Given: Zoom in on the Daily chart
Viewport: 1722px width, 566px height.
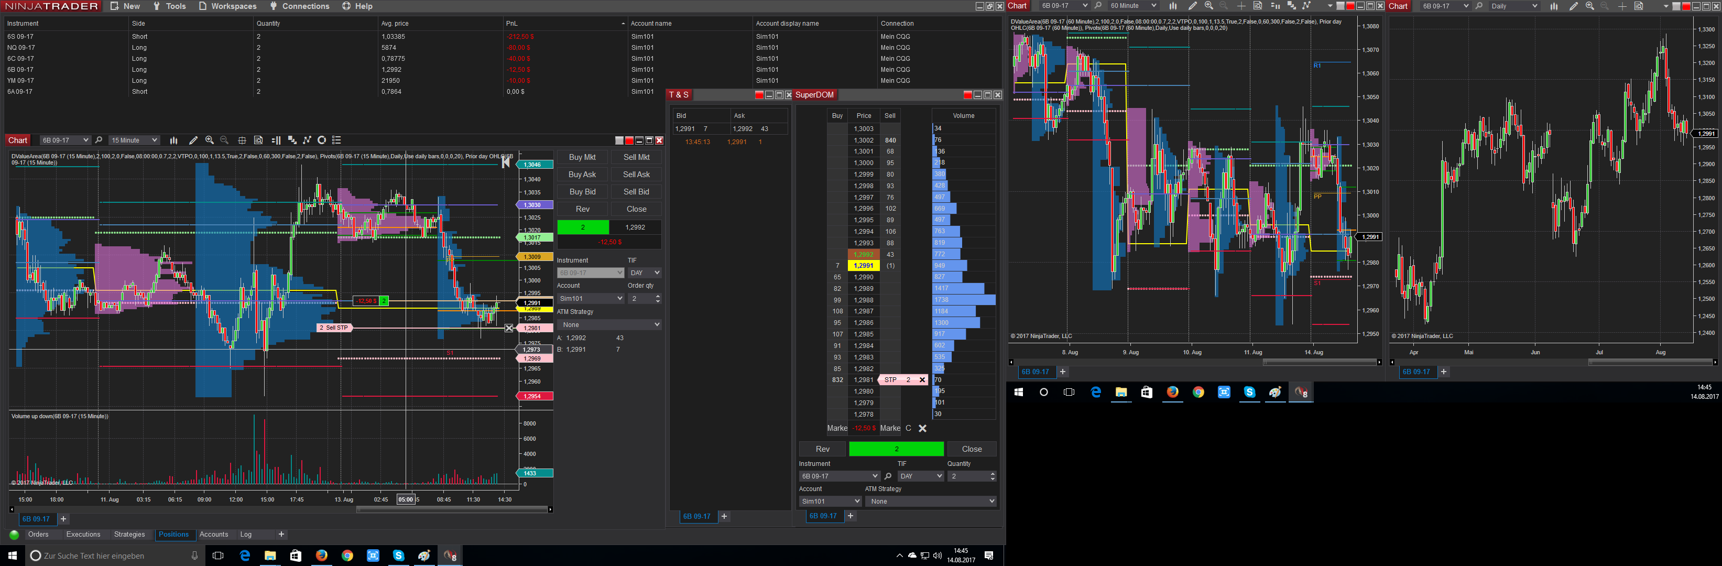Looking at the screenshot, I should (1589, 5).
